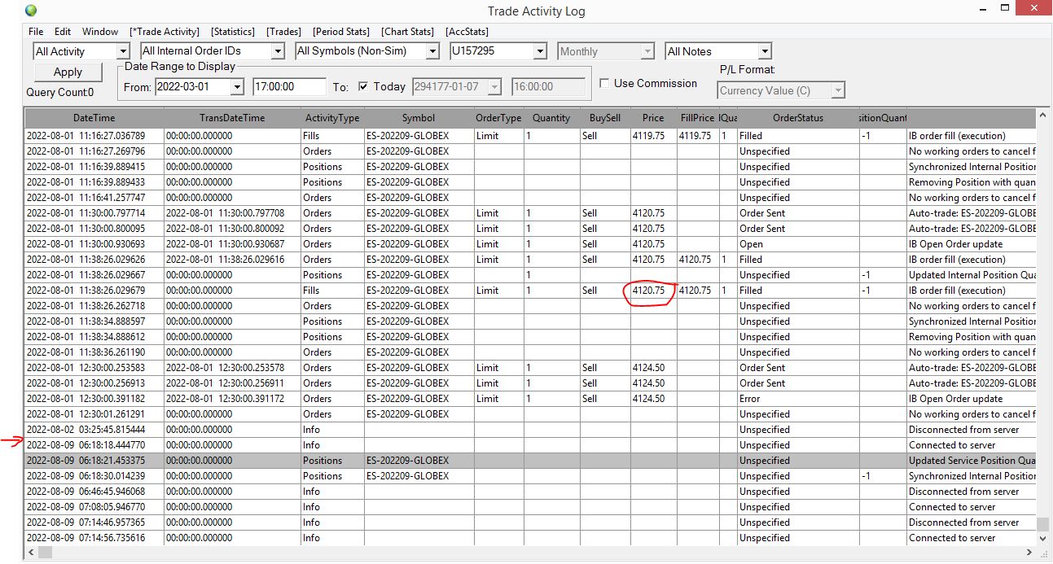Select row with DateTime 2022-08-09 06:46:45.946068
1053x564 pixels.
(530, 492)
